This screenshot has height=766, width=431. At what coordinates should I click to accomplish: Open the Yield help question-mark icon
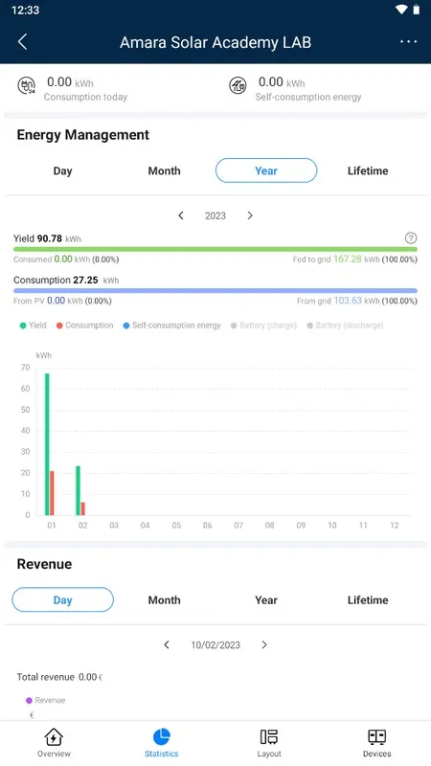click(x=411, y=237)
